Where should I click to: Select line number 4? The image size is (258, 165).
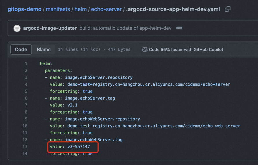click(x=26, y=84)
